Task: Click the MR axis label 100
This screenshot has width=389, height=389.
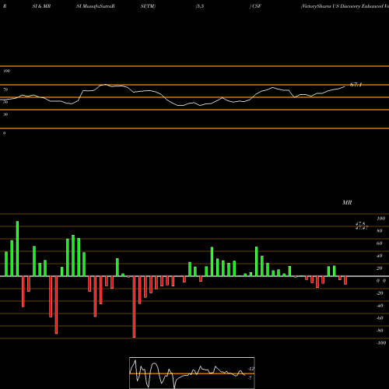Action: click(380, 219)
